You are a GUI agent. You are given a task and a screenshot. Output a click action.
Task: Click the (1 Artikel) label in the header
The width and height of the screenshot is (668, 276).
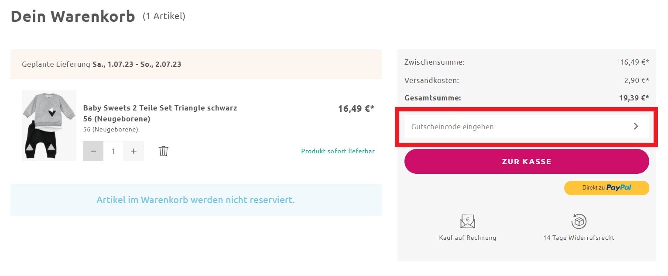point(164,17)
